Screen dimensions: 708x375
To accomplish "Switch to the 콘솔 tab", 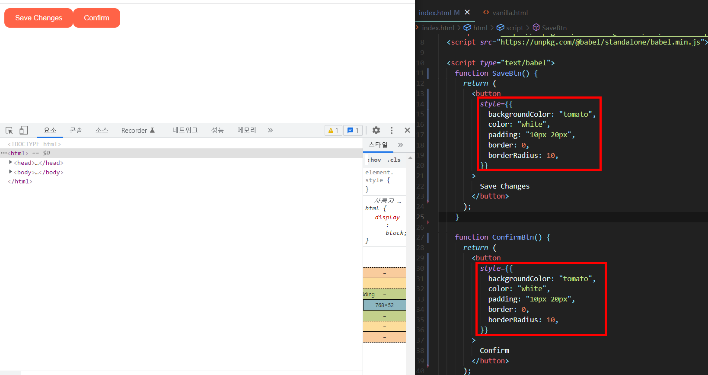I will pos(76,130).
